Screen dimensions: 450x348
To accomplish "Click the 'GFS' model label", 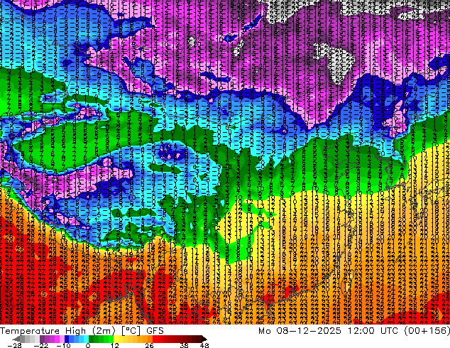I will (x=155, y=331).
